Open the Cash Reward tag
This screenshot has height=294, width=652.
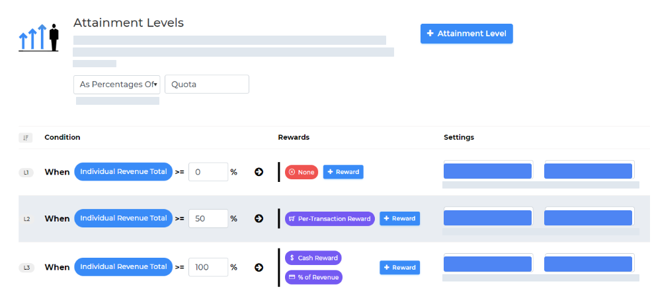313,258
